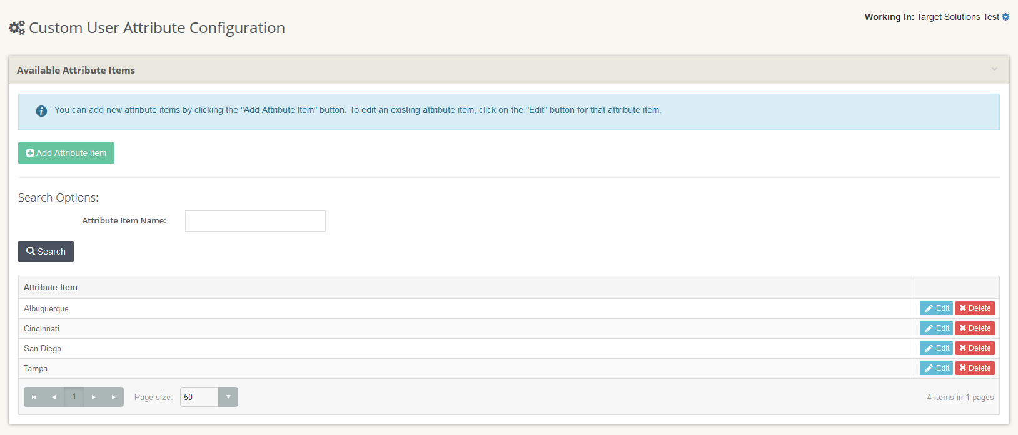Image resolution: width=1018 pixels, height=435 pixels.
Task: Click the 'Working In: Target Solutions Test' label
Action: click(x=932, y=17)
